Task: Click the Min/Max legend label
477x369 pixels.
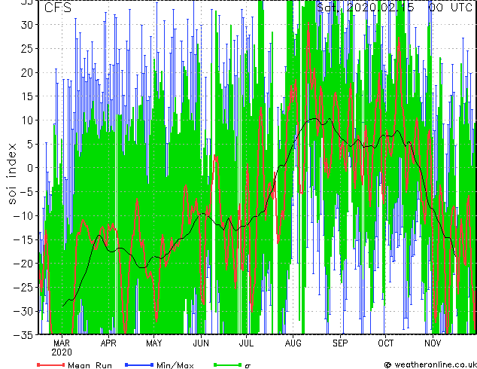Action: pyautogui.click(x=175, y=365)
